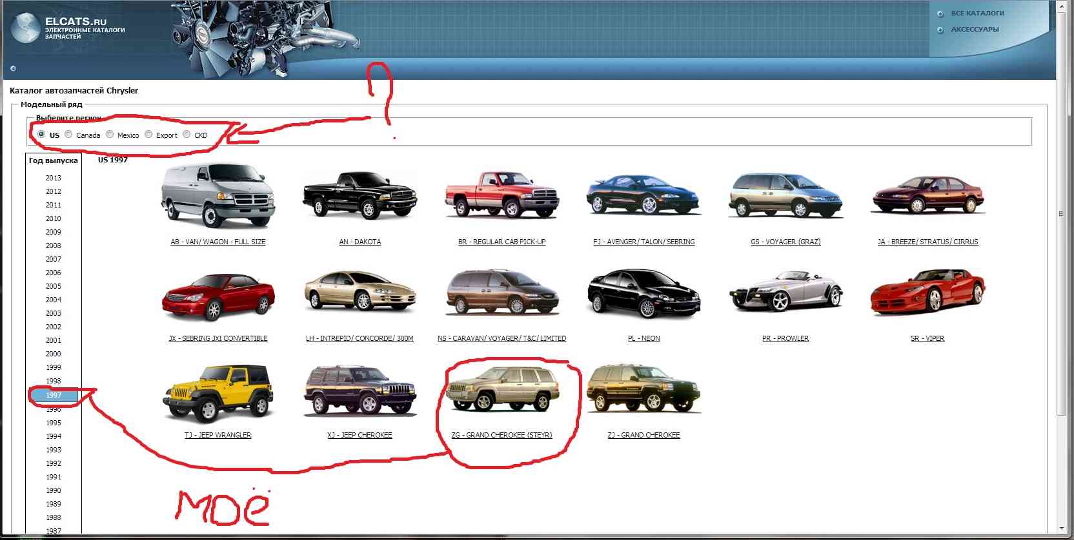Follow the SR - VIPER link
1074x540 pixels.
[927, 339]
